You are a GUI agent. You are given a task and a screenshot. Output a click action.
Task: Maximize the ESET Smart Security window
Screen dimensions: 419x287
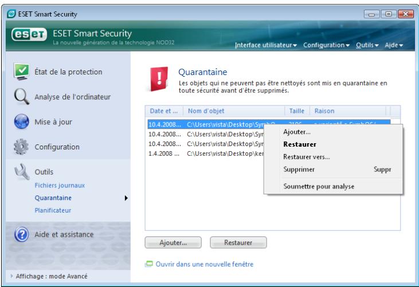tap(389, 14)
